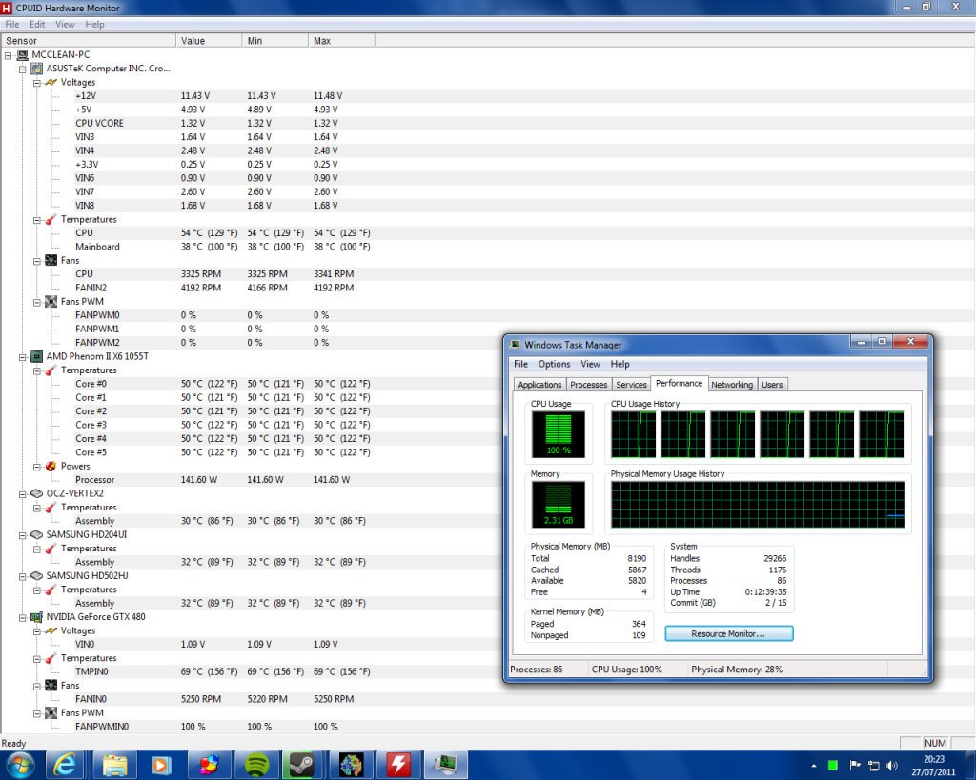Click the Max column header
976x780 pixels.
pos(342,40)
